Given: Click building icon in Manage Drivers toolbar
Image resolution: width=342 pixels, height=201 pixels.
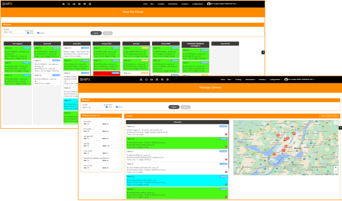Looking at the screenshot, I should [141, 80].
